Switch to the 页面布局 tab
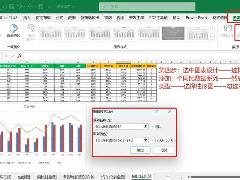 [x=43, y=18]
